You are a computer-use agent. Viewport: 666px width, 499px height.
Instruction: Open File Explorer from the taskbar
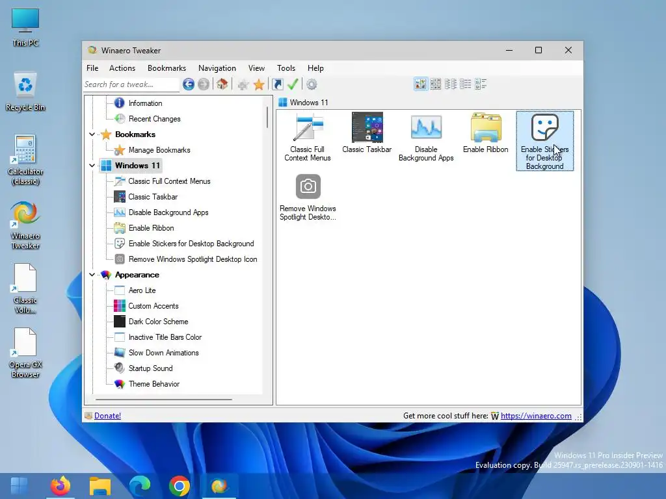[100, 486]
